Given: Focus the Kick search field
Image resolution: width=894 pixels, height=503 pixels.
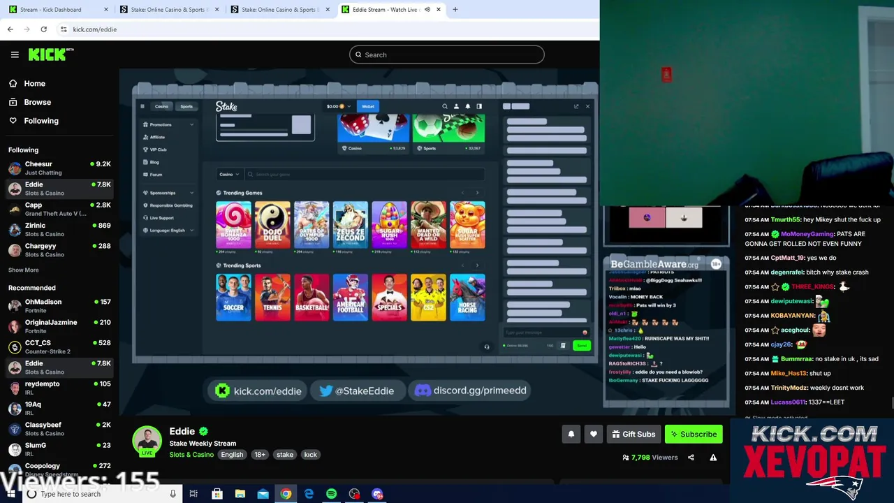Looking at the screenshot, I should 447,54.
